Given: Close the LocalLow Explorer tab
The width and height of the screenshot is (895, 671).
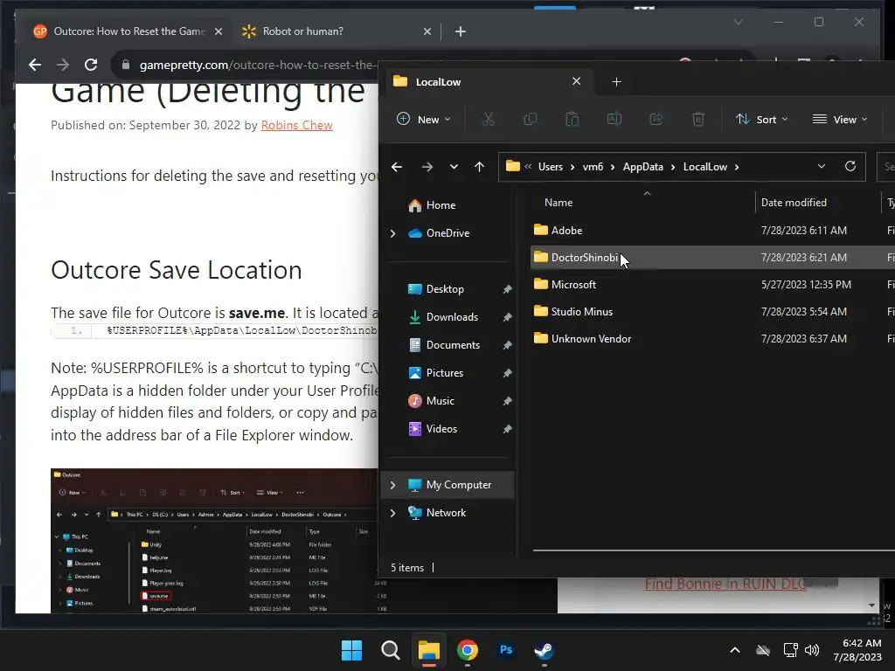Looking at the screenshot, I should pyautogui.click(x=577, y=81).
